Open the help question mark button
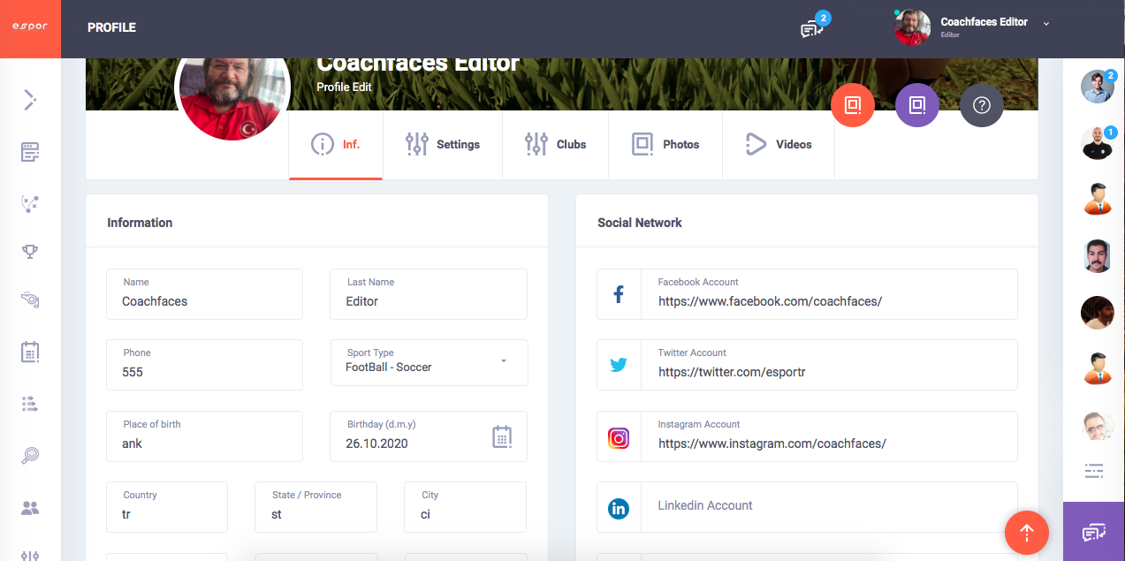Screen dimensions: 1125x561 (981, 106)
